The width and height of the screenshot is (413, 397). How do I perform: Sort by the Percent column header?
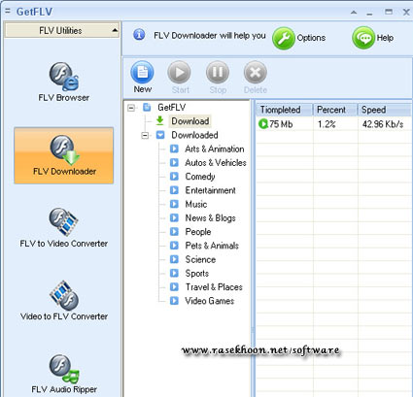pos(335,110)
